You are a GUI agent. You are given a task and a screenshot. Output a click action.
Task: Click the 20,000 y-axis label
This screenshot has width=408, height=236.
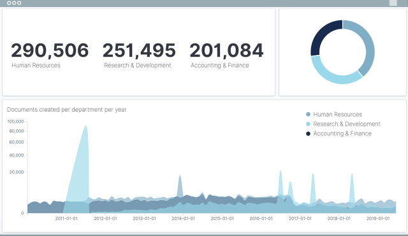pyautogui.click(x=17, y=172)
